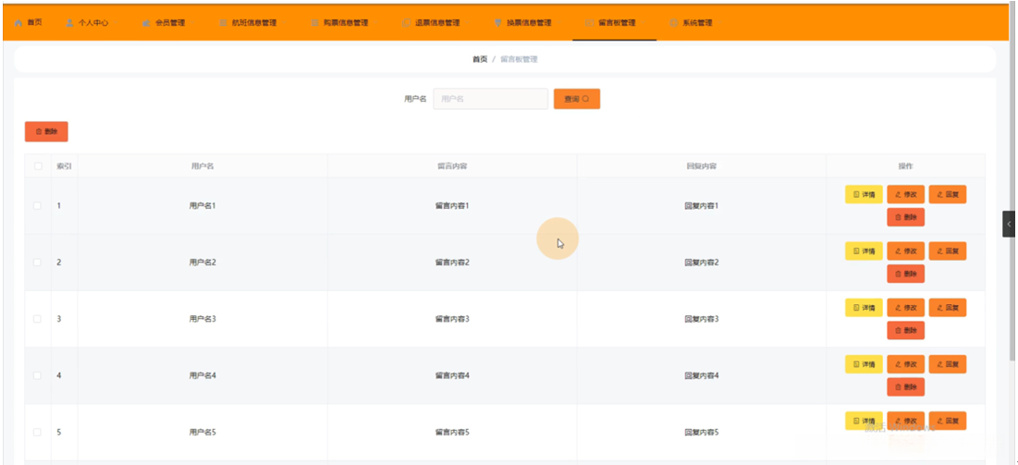Click the 回复内容 column header

click(x=701, y=166)
